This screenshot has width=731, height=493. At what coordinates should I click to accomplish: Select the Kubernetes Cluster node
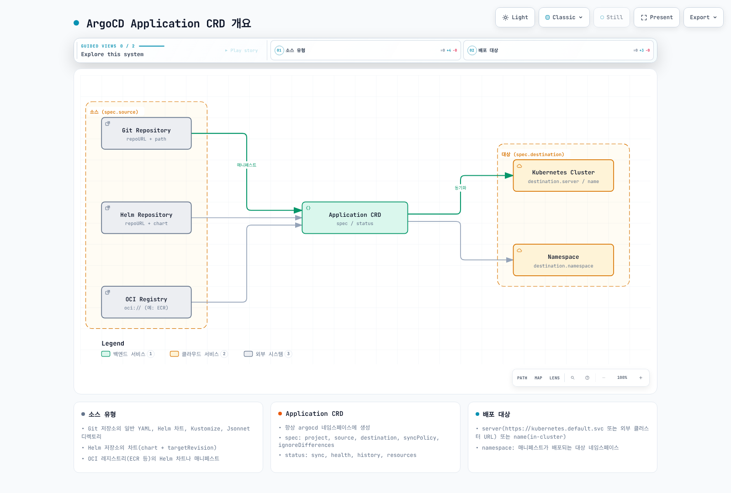tap(563, 176)
